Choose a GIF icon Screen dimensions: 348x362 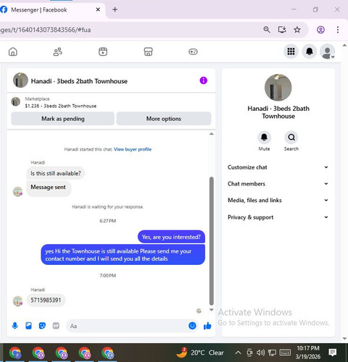[x=56, y=326]
